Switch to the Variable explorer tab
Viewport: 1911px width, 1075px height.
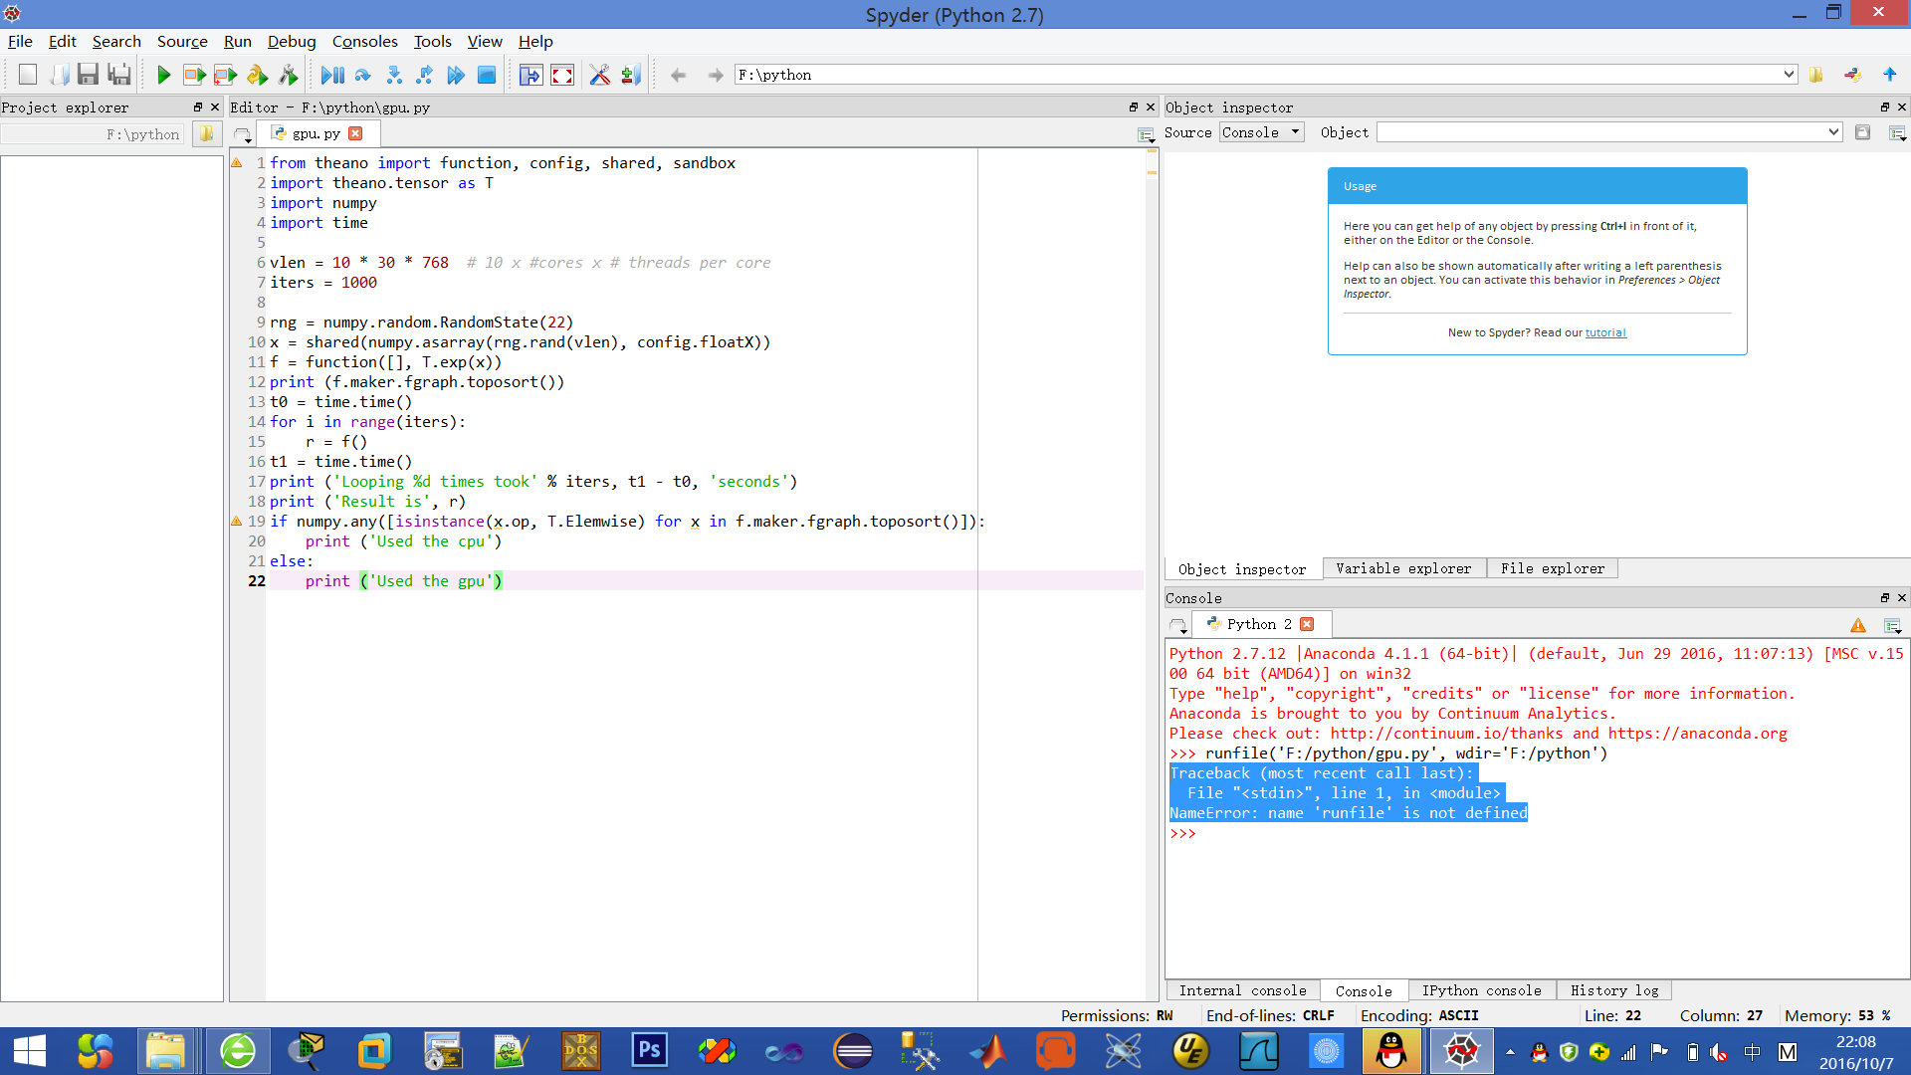[x=1403, y=568]
